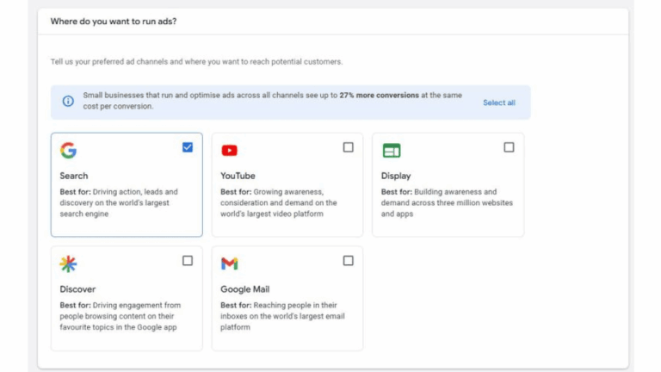Click the Select all link
Image resolution: width=661 pixels, height=372 pixels.
click(x=499, y=102)
